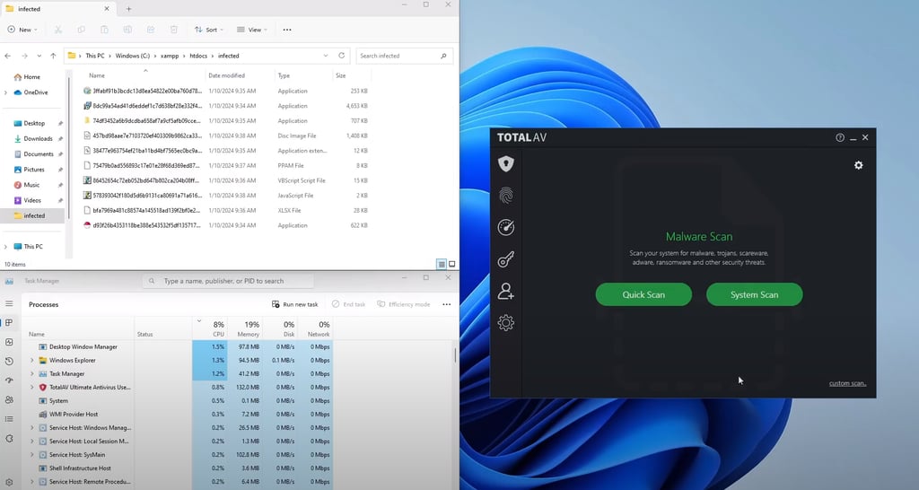Open Task Manager Users page icon

pos(9,399)
